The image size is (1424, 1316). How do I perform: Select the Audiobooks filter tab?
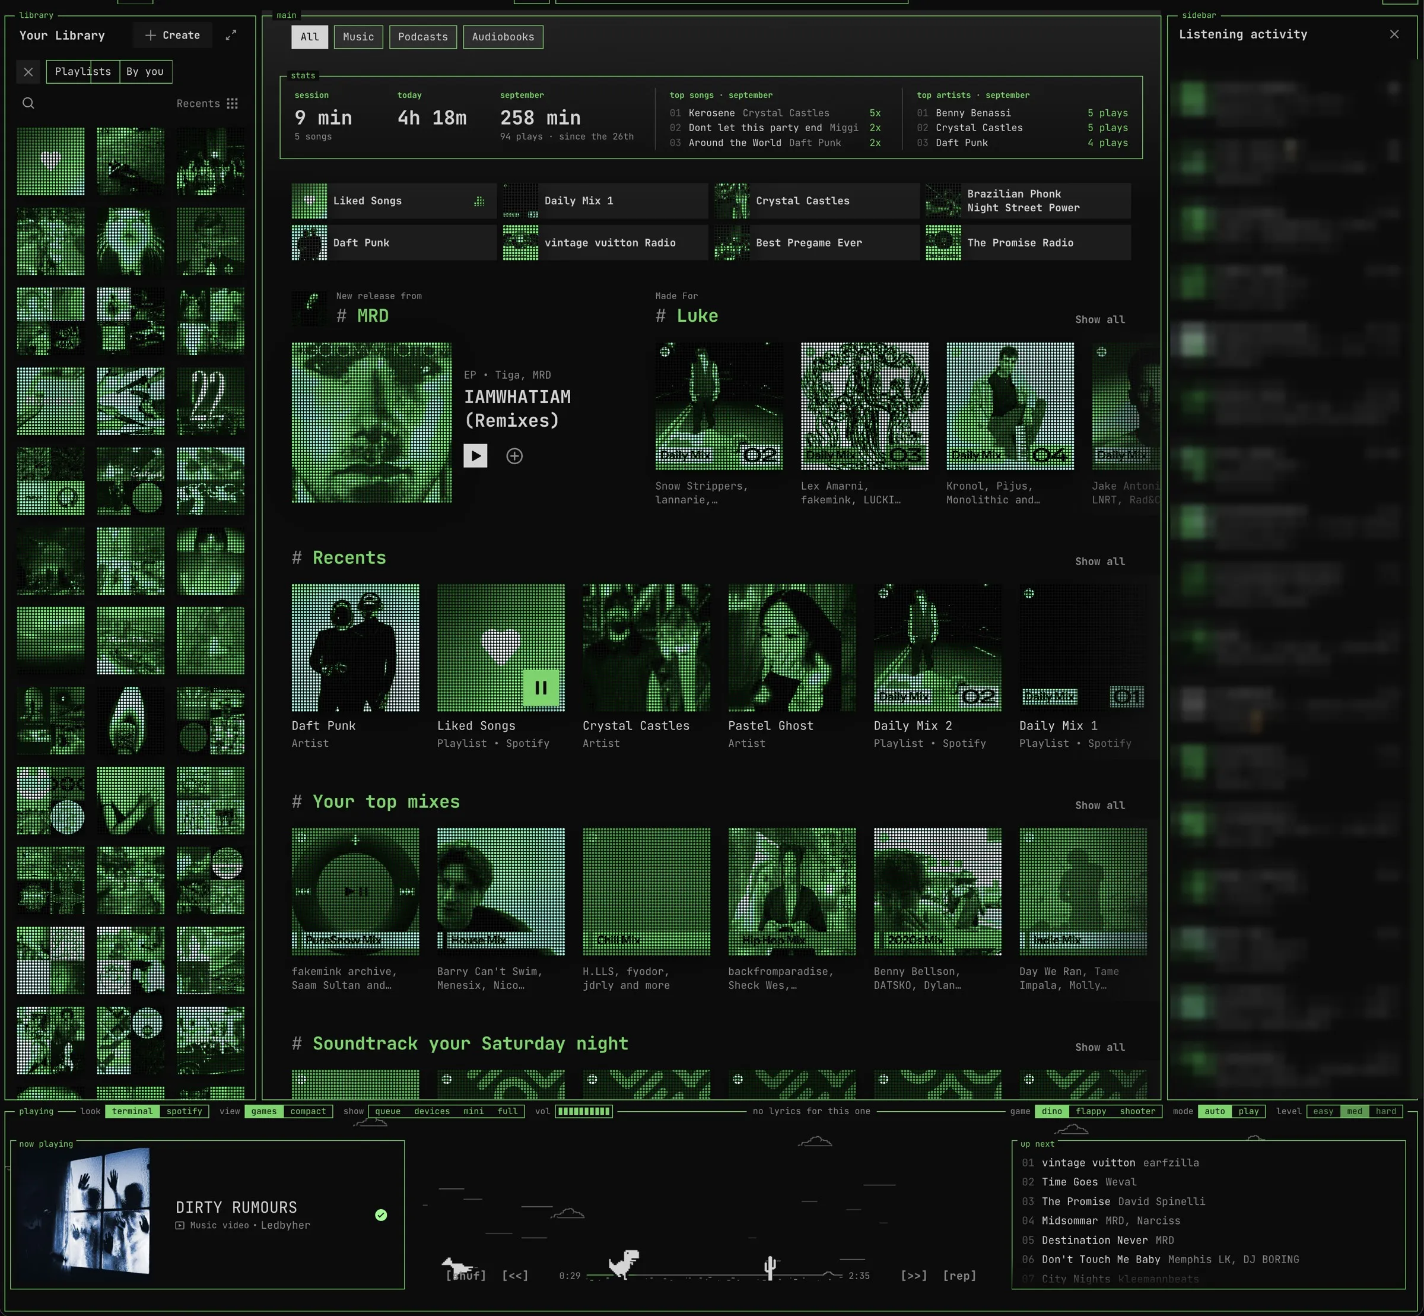click(x=503, y=37)
